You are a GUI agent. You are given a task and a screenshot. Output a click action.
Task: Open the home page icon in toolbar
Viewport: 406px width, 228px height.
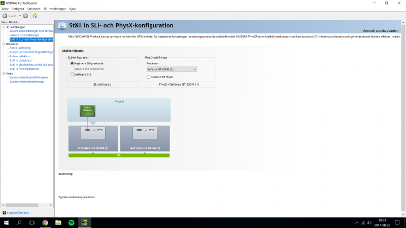(35, 16)
